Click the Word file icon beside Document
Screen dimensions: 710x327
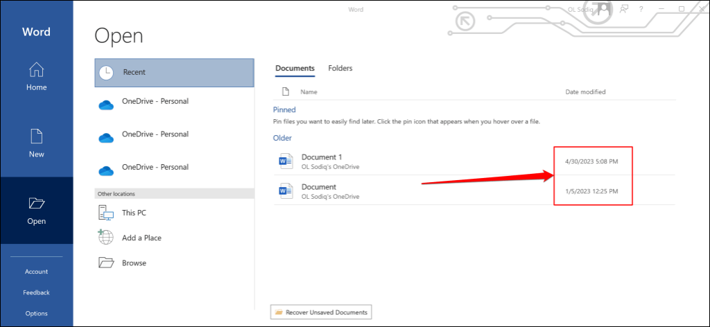point(286,191)
